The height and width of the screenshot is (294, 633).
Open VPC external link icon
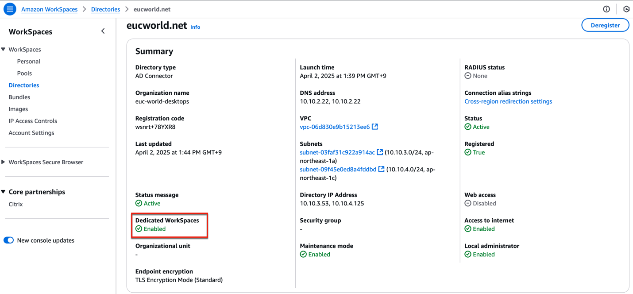click(375, 127)
